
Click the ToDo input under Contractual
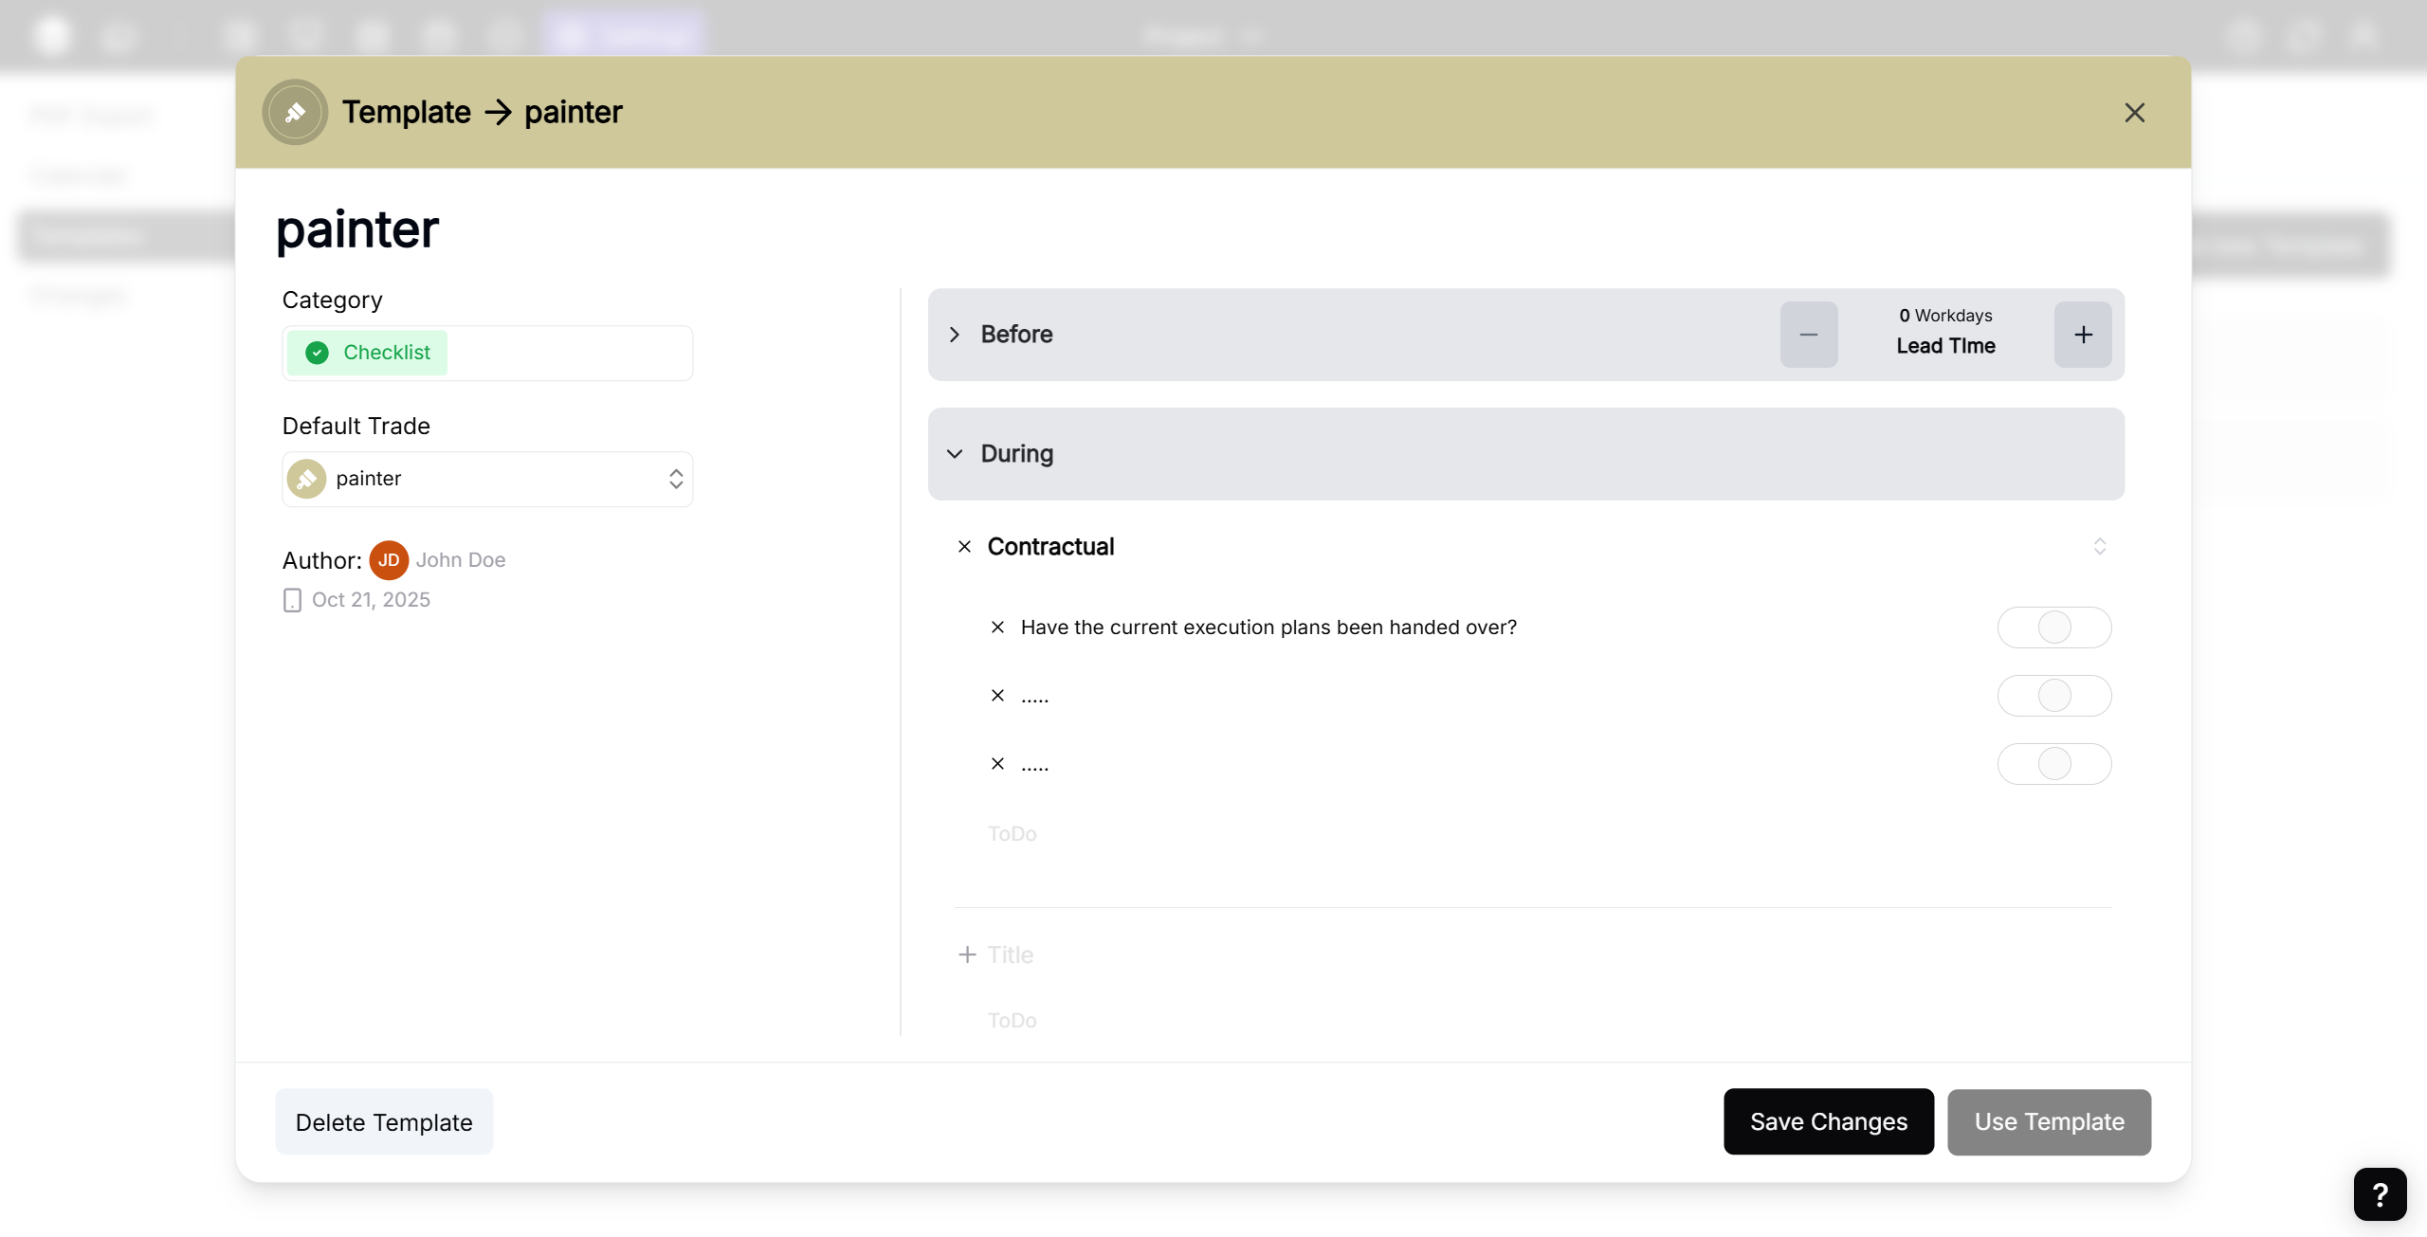(x=1013, y=834)
